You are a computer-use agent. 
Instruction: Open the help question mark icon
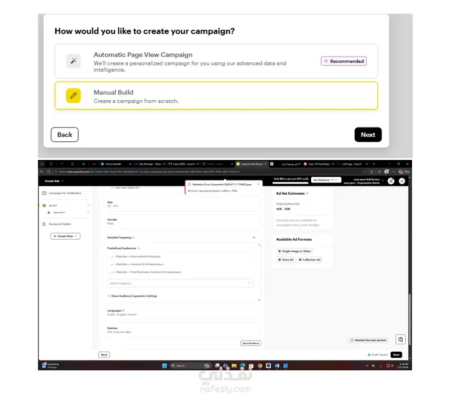pos(401,339)
